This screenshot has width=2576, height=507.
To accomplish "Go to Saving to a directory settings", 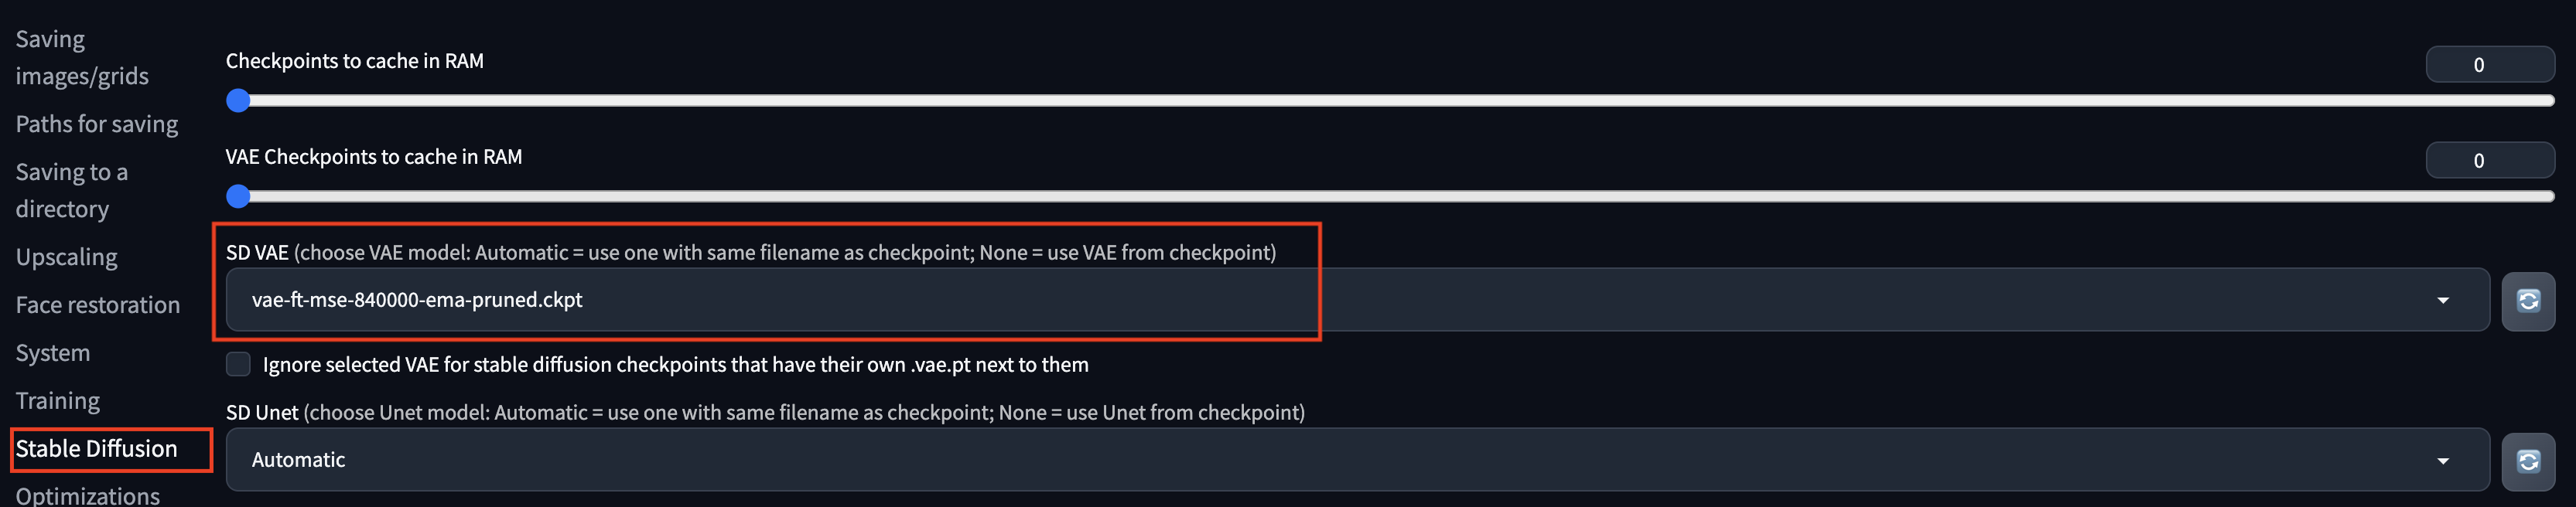I will click(x=72, y=190).
